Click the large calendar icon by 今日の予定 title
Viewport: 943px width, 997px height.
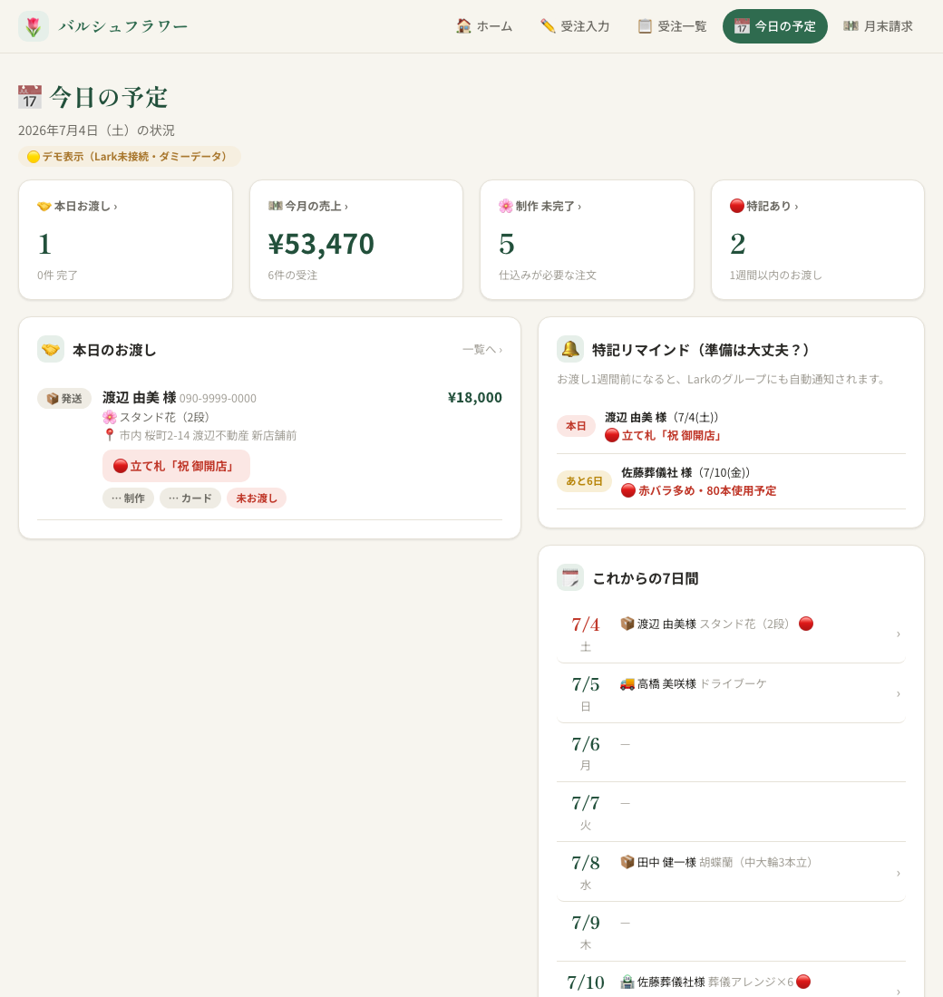point(29,97)
